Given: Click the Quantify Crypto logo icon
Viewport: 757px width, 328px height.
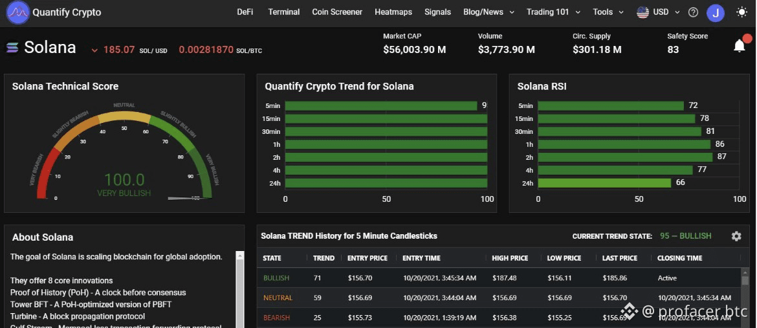Looking at the screenshot, I should pos(18,12).
